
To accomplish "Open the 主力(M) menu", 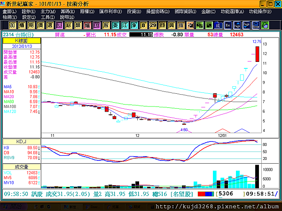I will [x=48, y=11].
